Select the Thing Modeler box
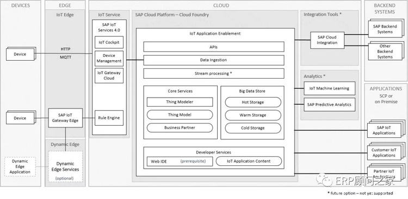 pyautogui.click(x=180, y=102)
